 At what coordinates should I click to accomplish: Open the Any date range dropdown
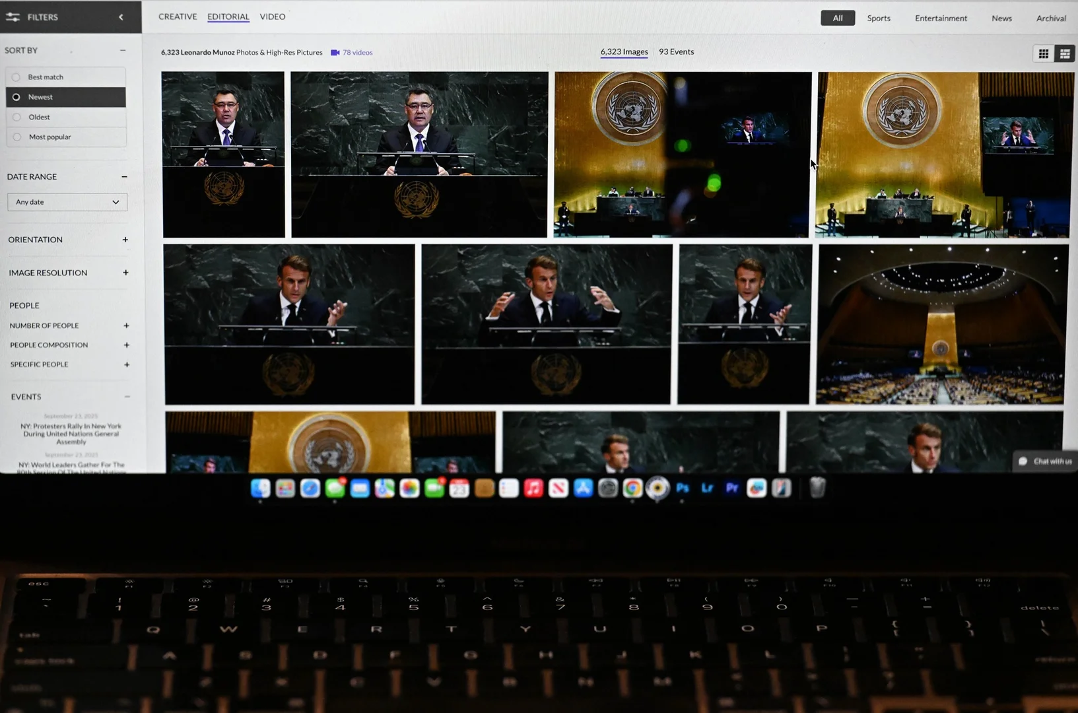(x=67, y=202)
